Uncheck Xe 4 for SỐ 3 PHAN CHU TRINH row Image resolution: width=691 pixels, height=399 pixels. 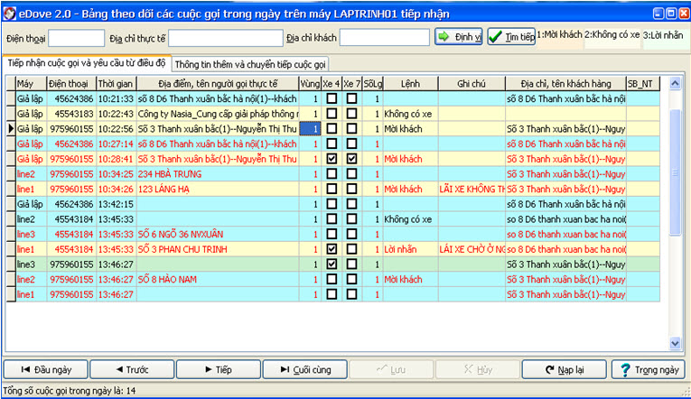click(331, 248)
